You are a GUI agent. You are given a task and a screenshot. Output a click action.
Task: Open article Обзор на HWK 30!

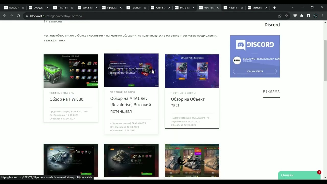point(67,99)
